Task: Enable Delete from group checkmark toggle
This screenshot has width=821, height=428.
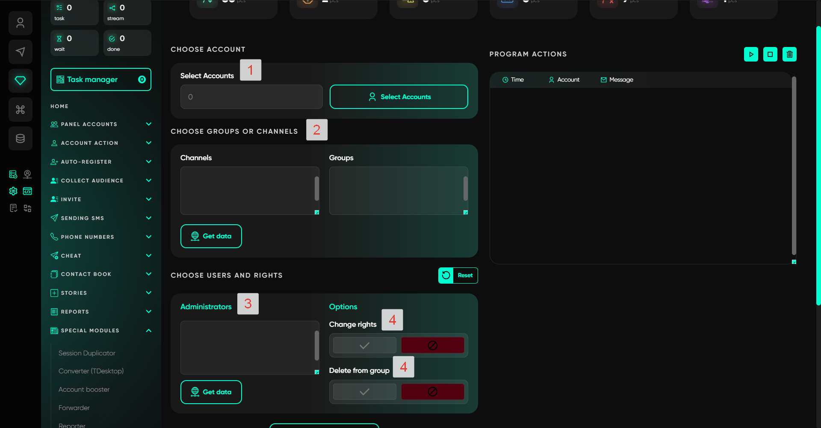Action: [364, 392]
